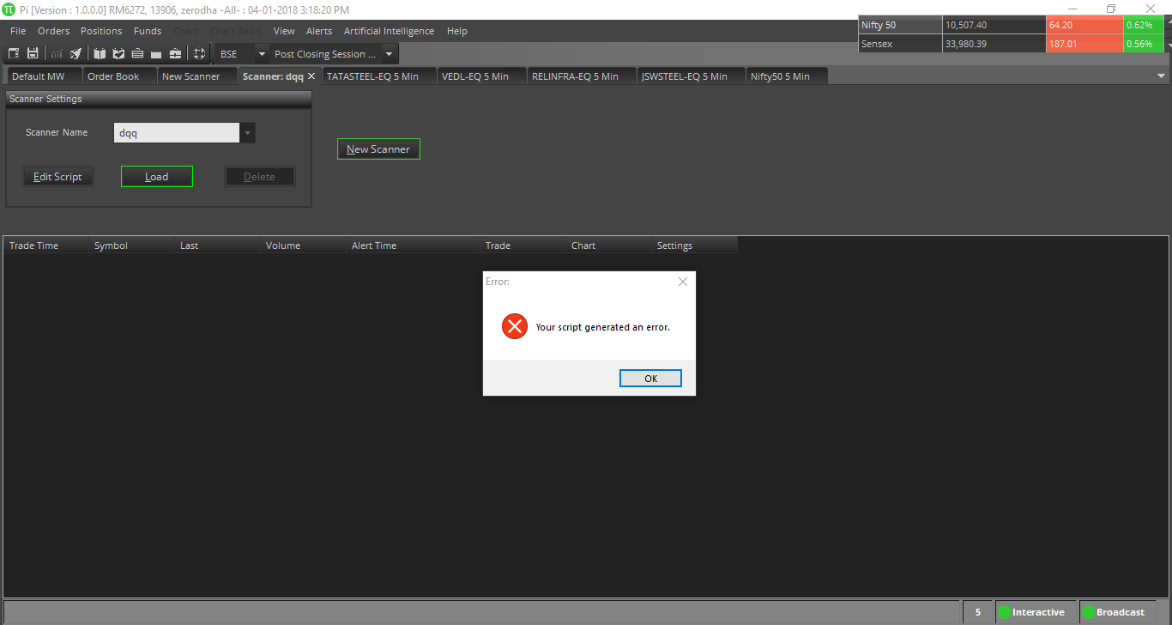Image resolution: width=1172 pixels, height=625 pixels.
Task: Open the Scanner Name dropdown arrow
Action: [248, 133]
